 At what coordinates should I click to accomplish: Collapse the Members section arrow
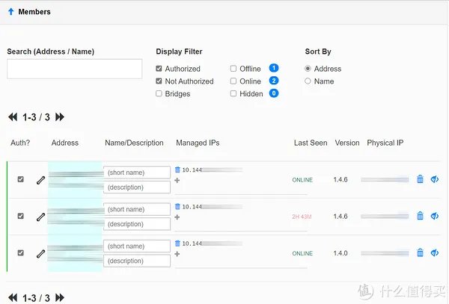[x=10, y=12]
